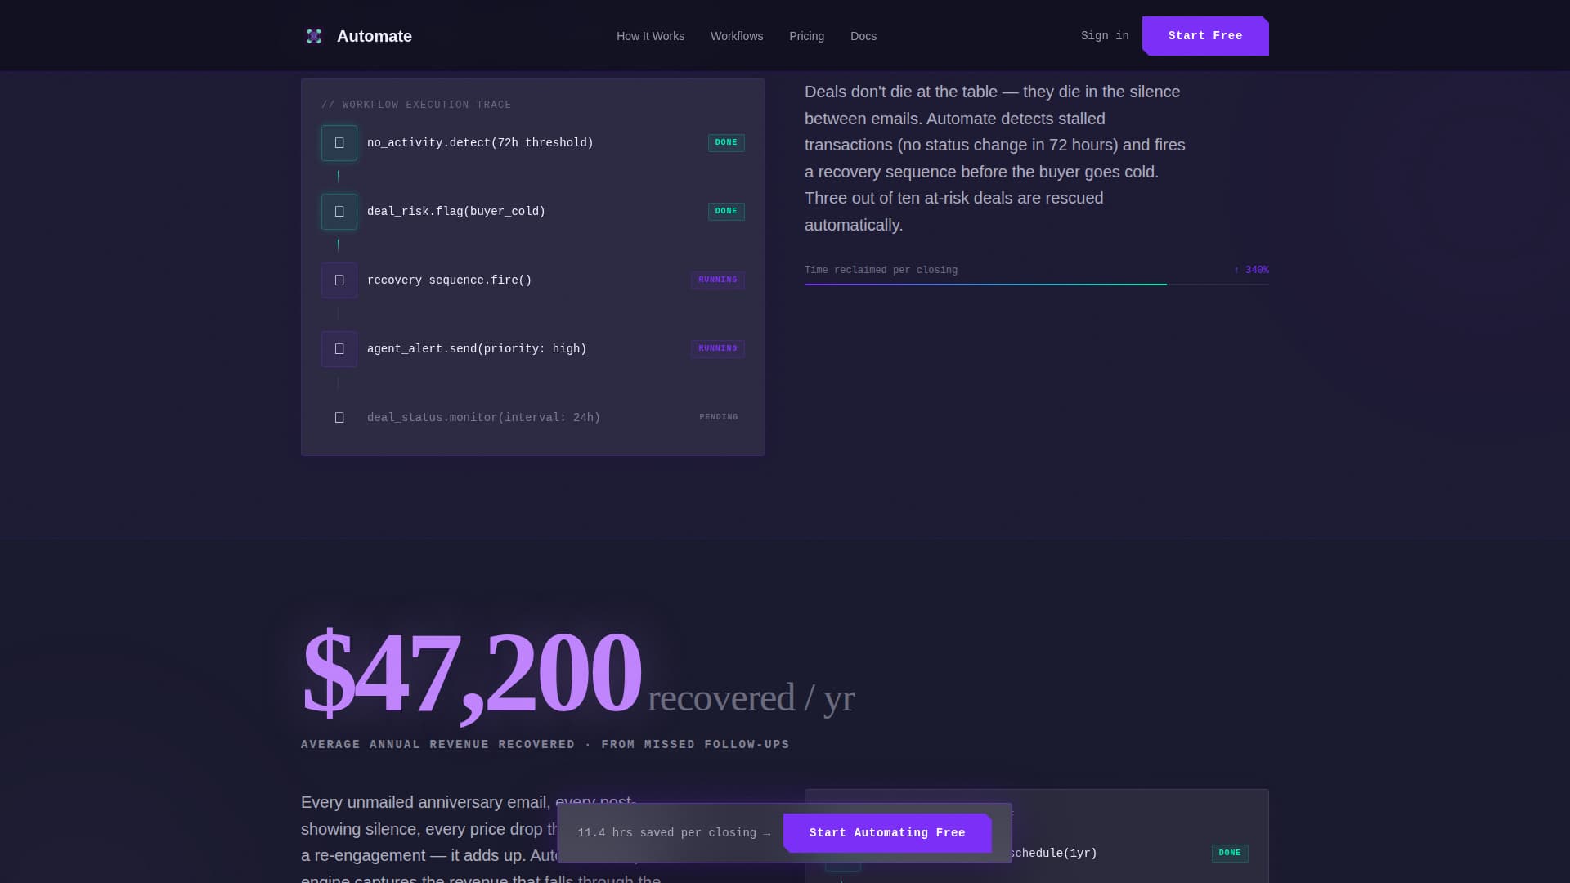This screenshot has width=1570, height=883.
Task: Click the Time reclaimed per closing label
Action: coord(881,270)
